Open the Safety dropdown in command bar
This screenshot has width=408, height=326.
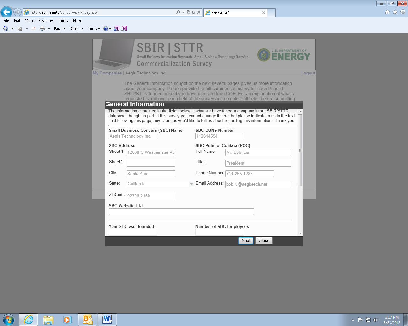pyautogui.click(x=76, y=29)
